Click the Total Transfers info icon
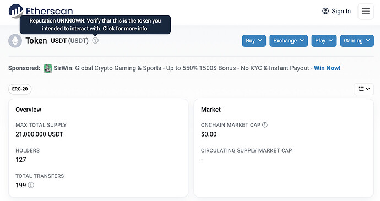The image size is (380, 201). [31, 185]
